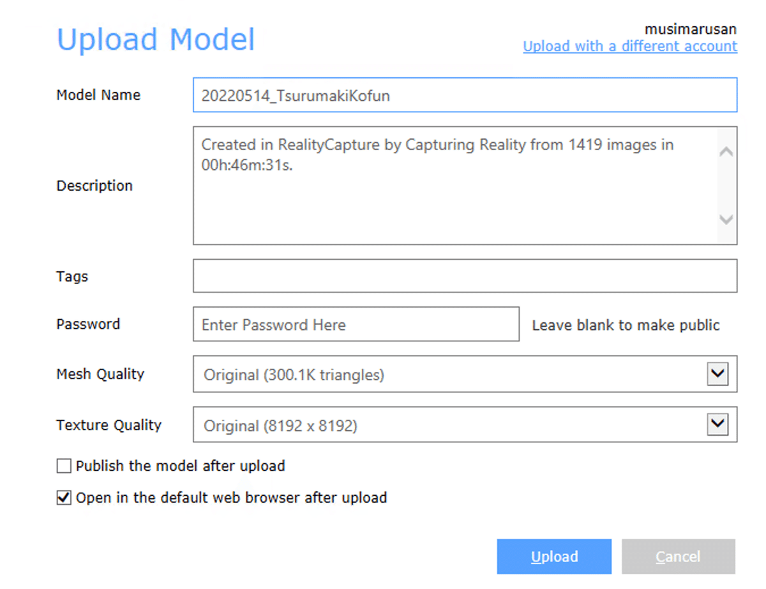Click the Description label
The width and height of the screenshot is (766, 589).
coord(94,186)
